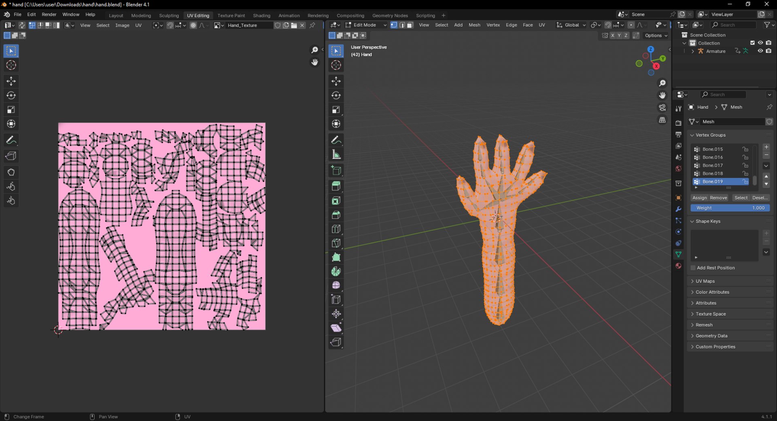The height and width of the screenshot is (421, 777).
Task: Toggle lock on Bone.015 vertex group
Action: pyautogui.click(x=745, y=149)
